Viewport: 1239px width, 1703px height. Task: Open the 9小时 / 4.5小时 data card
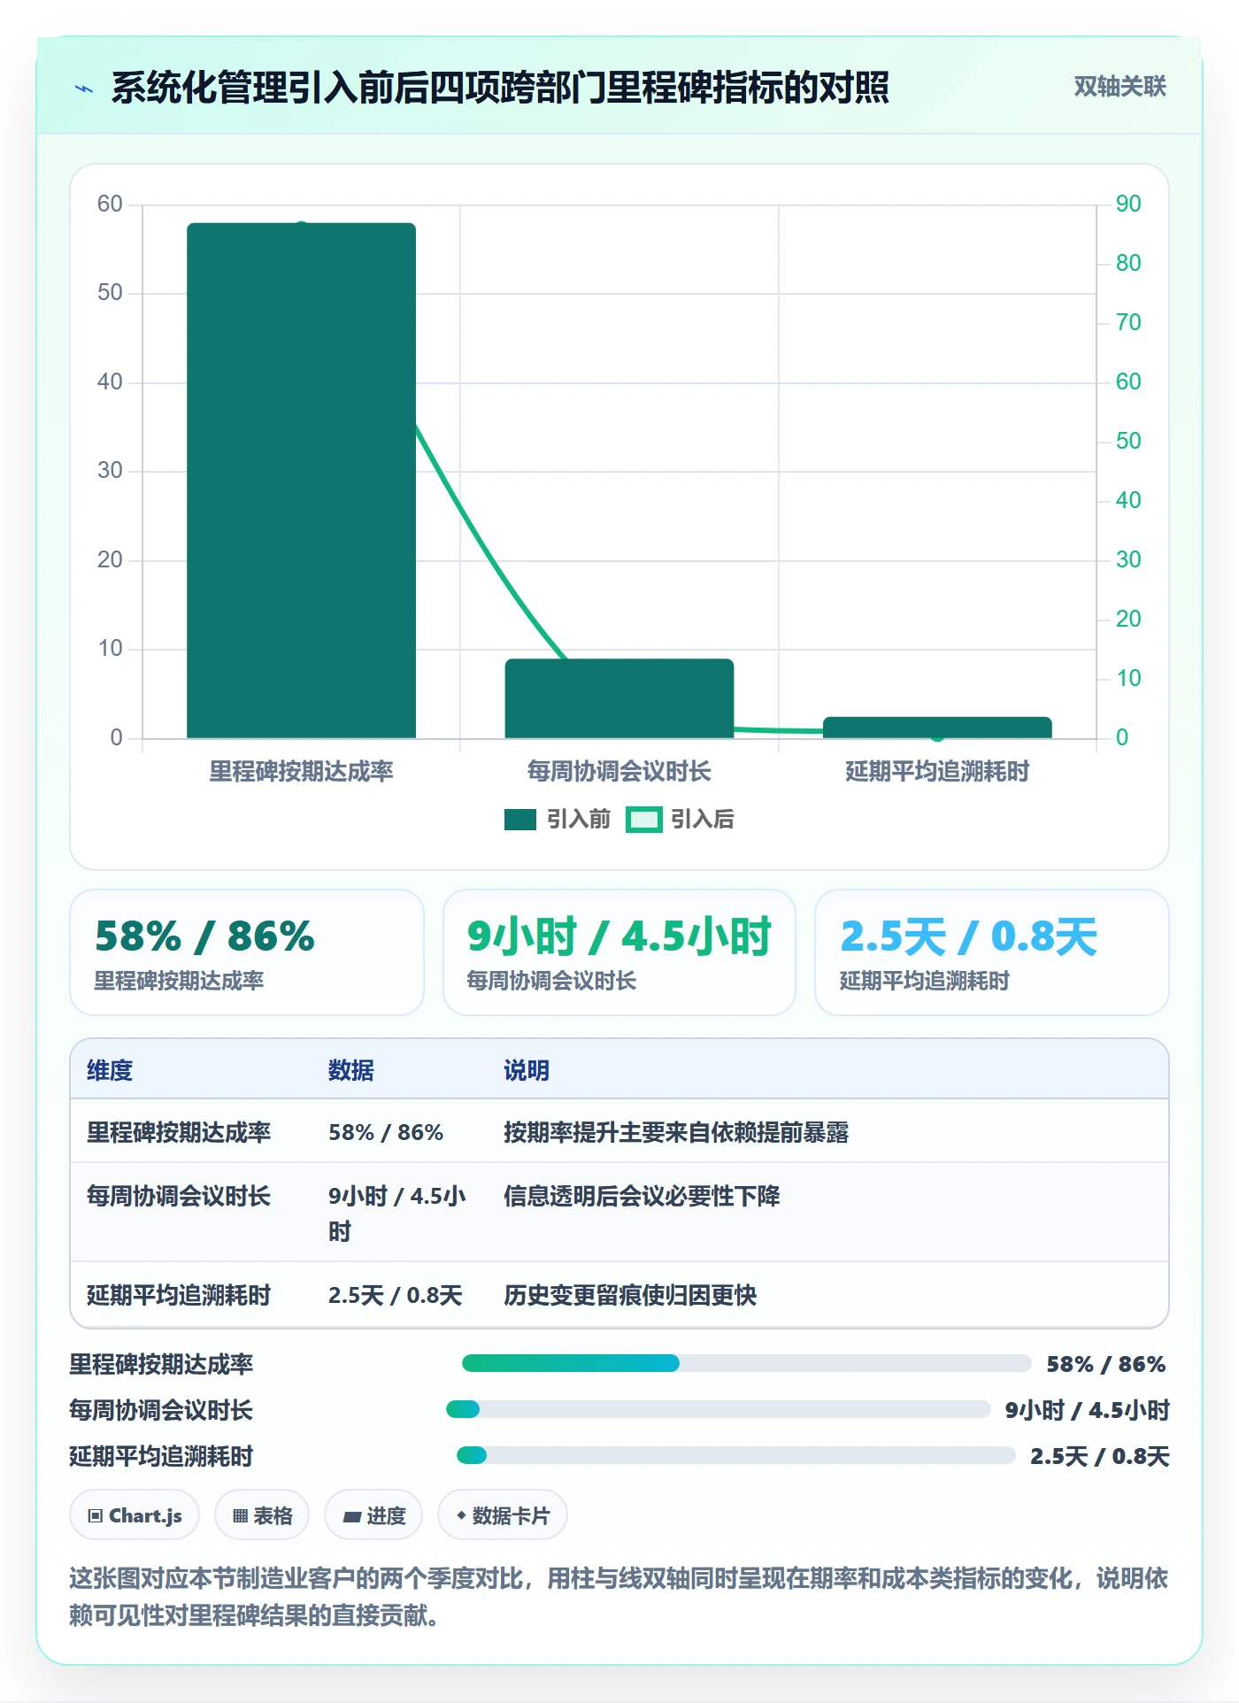tap(619, 952)
